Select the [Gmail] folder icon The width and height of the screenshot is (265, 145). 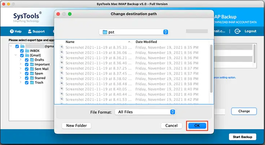click(27, 55)
